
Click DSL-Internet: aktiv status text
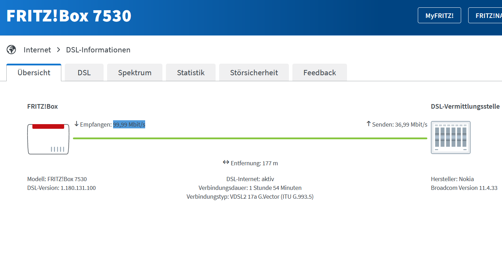pyautogui.click(x=250, y=179)
